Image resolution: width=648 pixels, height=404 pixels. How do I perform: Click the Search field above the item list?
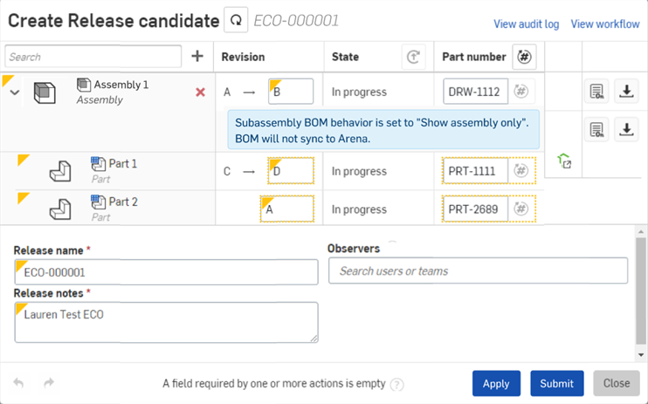pos(93,57)
